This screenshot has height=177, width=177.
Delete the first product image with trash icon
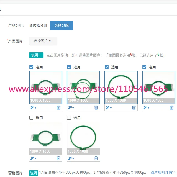(x=58, y=107)
